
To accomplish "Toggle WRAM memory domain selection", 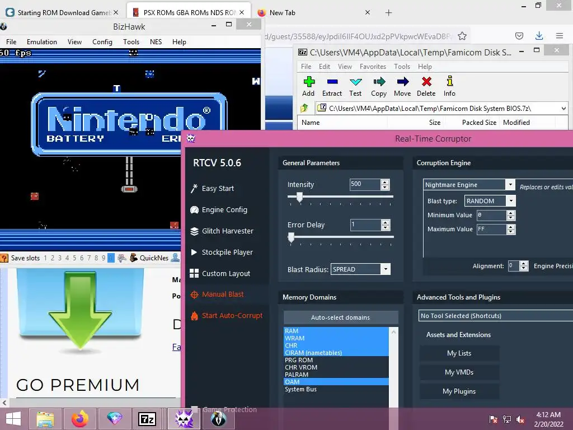I will (336, 338).
